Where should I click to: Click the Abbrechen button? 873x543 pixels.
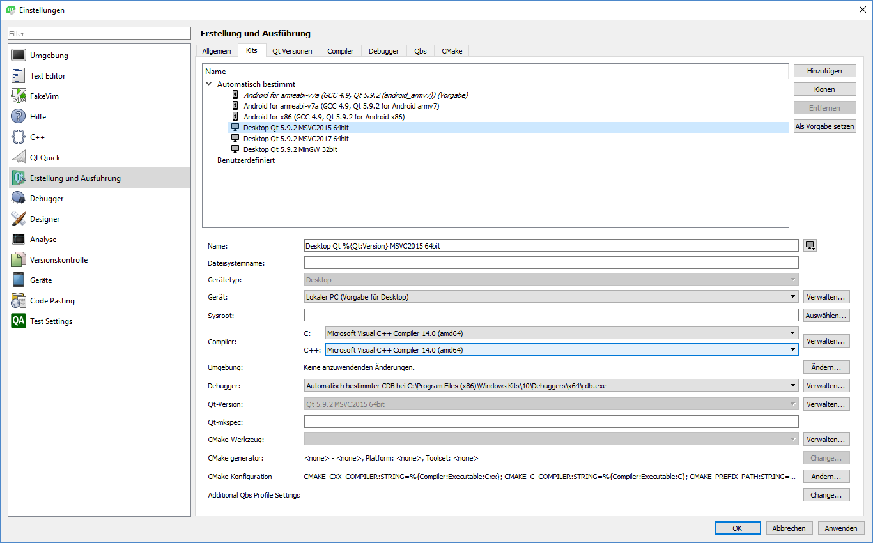(x=789, y=528)
